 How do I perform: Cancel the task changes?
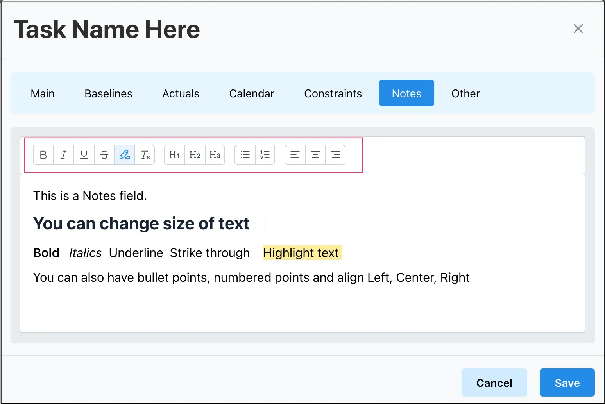(494, 383)
